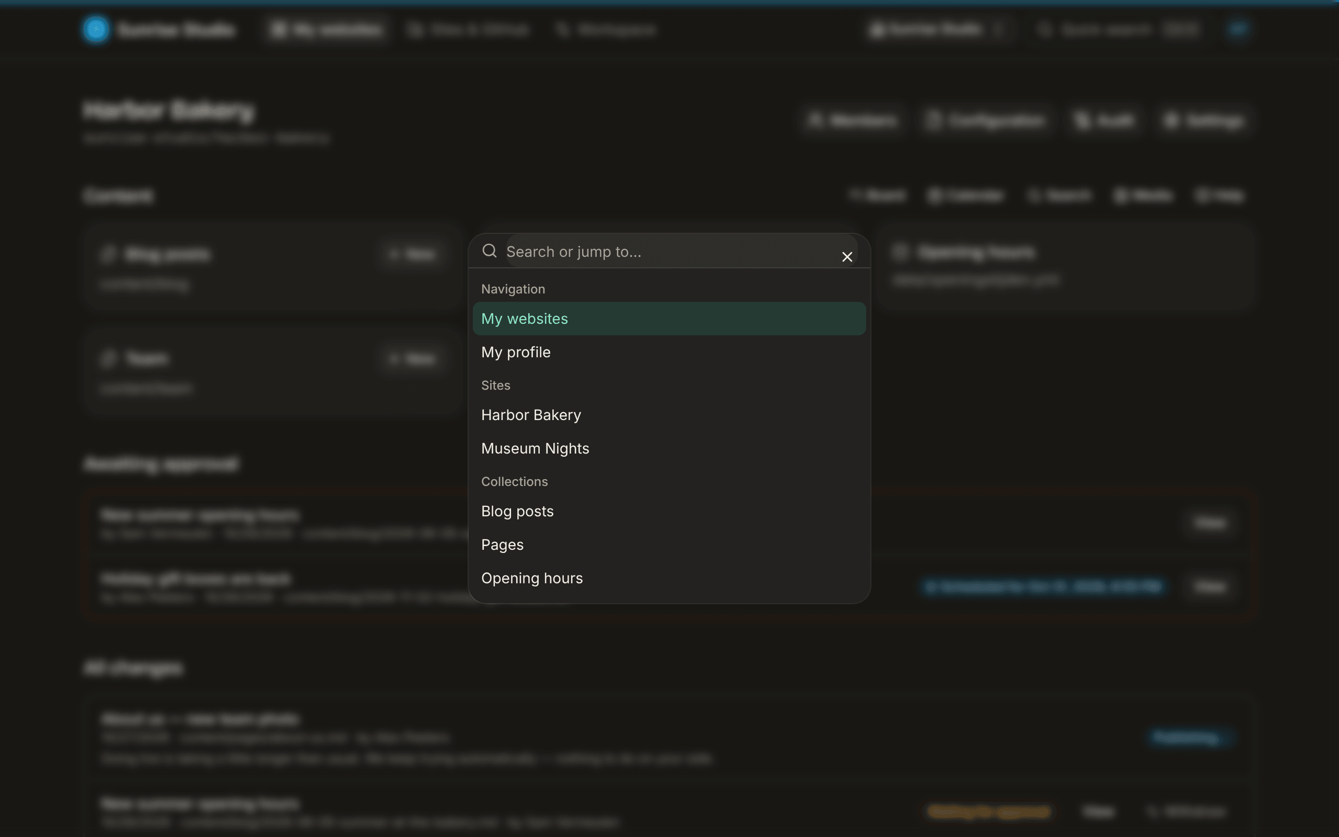Open the Blog posts collection
This screenshot has width=1339, height=837.
tap(669, 512)
